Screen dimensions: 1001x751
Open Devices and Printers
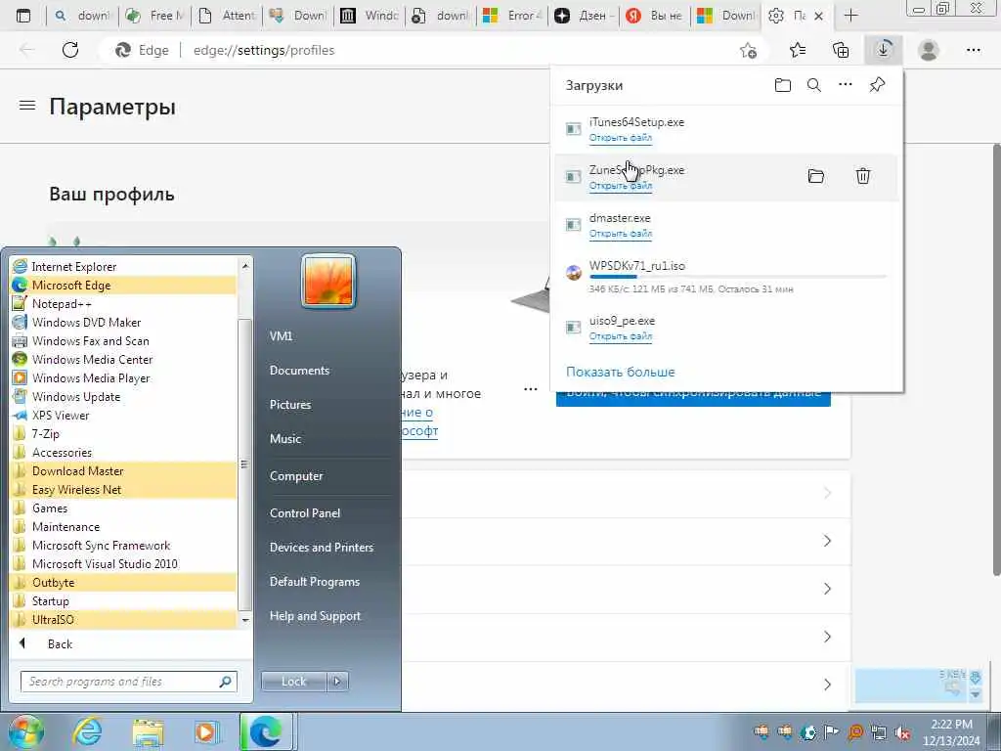(x=321, y=548)
